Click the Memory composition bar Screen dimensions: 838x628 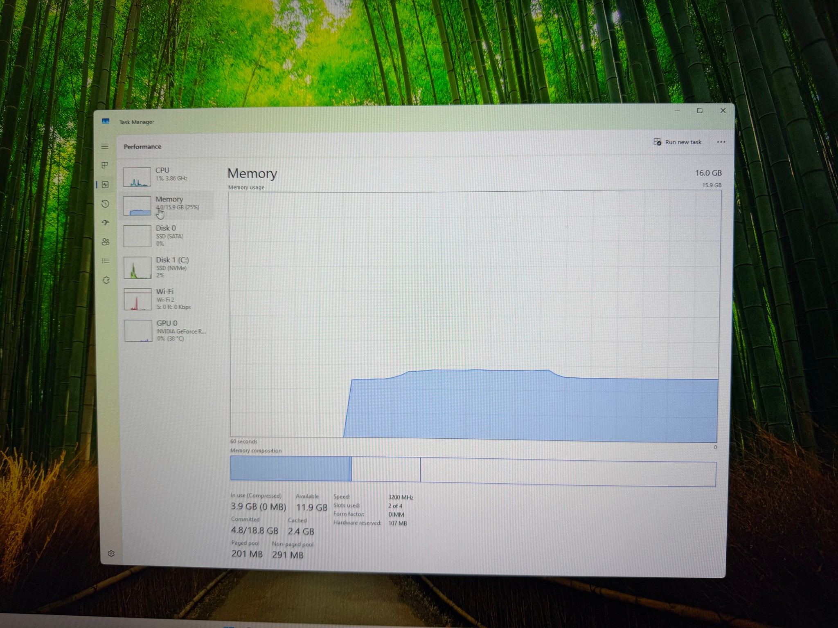(x=473, y=471)
